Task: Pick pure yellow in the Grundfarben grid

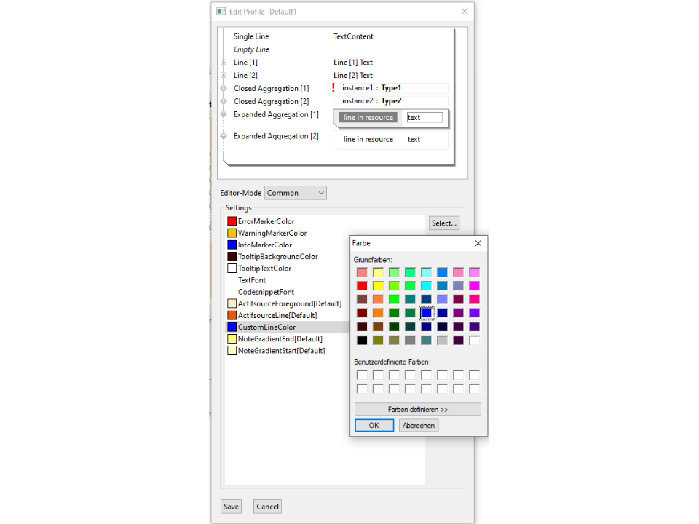Action: tap(378, 286)
